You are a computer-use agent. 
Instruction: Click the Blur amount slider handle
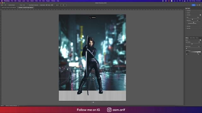tap(193, 19)
